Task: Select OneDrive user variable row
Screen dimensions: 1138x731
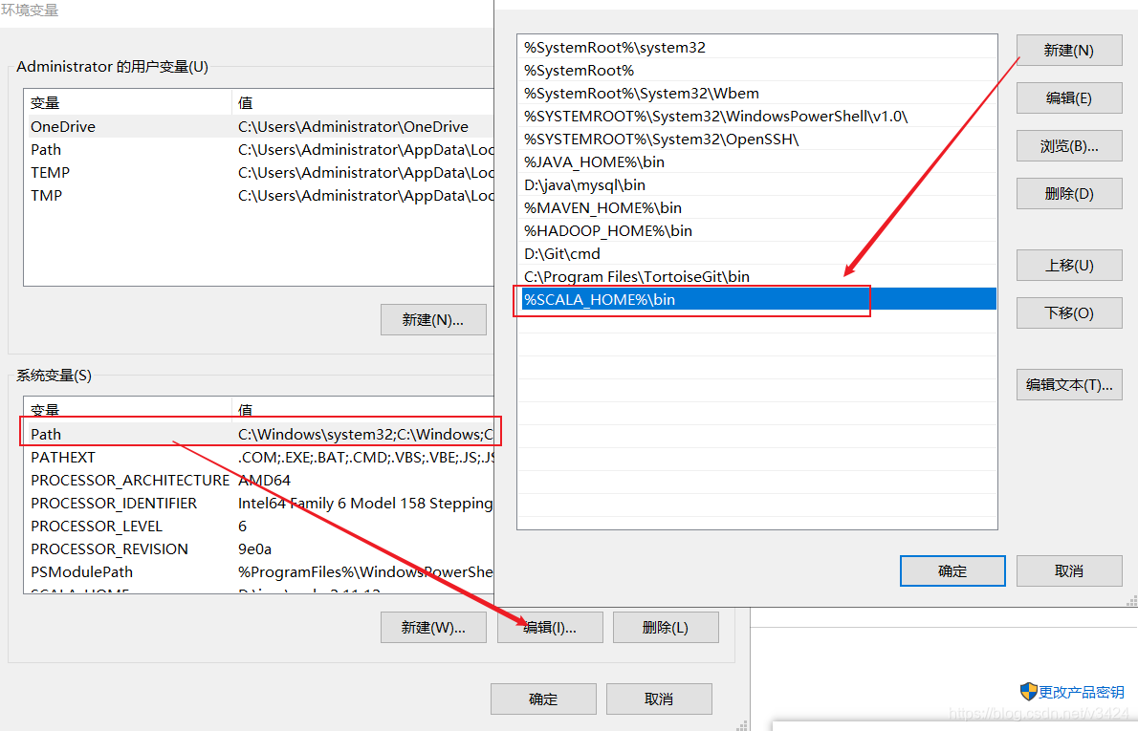Action: tap(260, 126)
